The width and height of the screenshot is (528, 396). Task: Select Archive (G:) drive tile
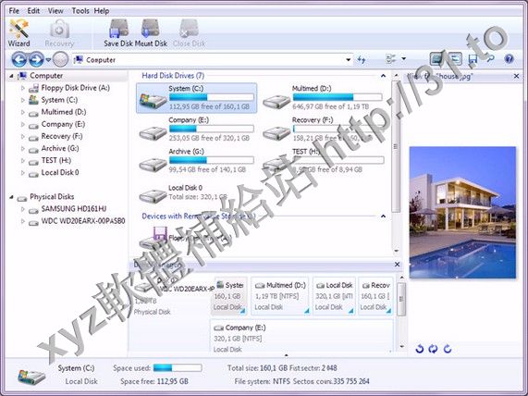click(x=197, y=161)
